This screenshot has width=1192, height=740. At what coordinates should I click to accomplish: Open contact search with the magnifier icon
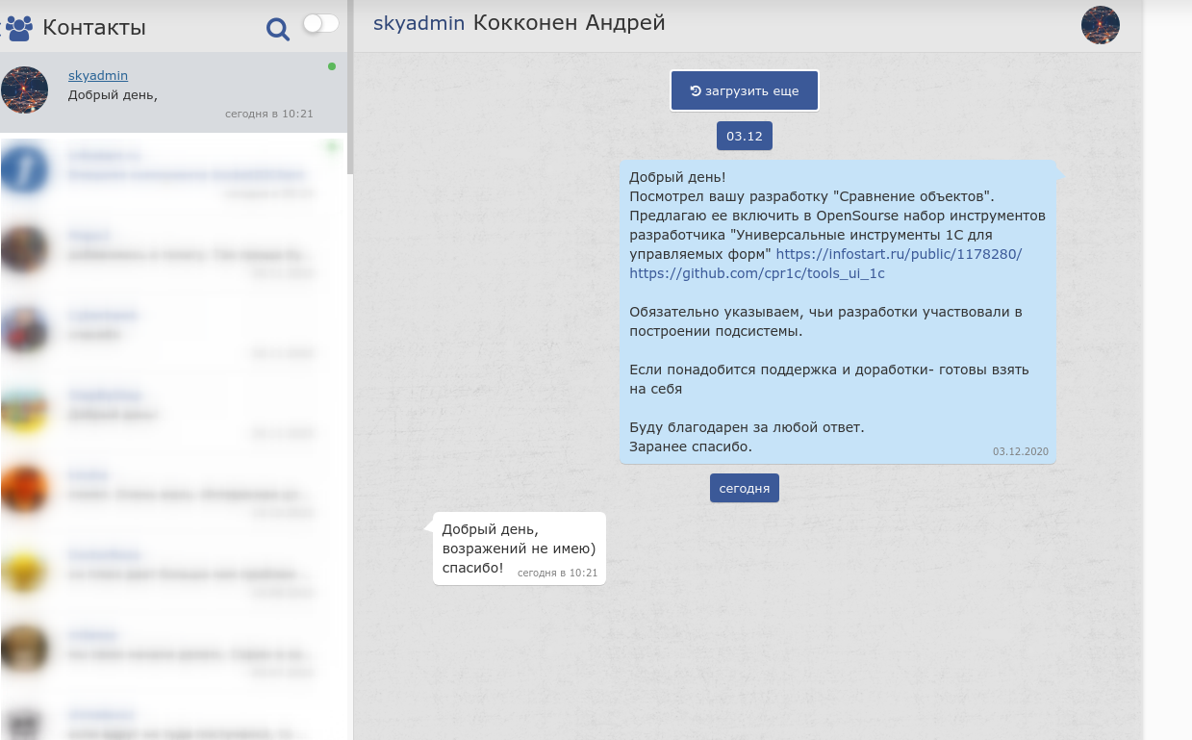(x=277, y=30)
